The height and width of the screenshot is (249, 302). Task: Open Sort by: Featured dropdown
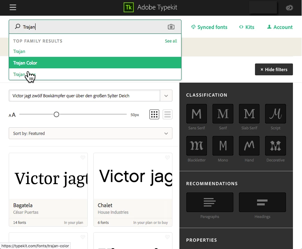point(91,133)
